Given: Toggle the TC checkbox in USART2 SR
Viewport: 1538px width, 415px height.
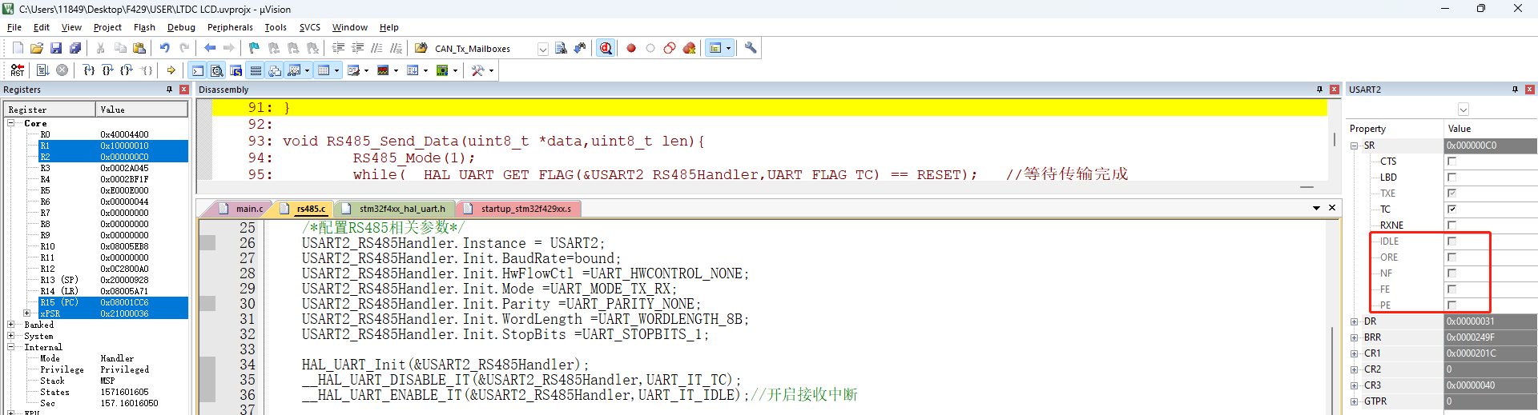Looking at the screenshot, I should [x=1451, y=209].
